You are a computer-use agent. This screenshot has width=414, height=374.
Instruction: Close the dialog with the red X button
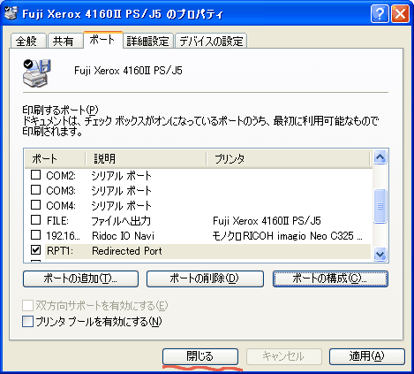point(400,14)
